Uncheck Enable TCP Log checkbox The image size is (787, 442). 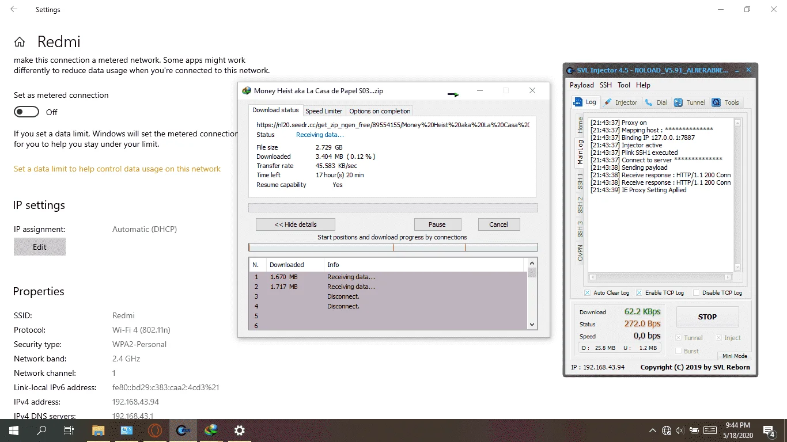(x=639, y=293)
